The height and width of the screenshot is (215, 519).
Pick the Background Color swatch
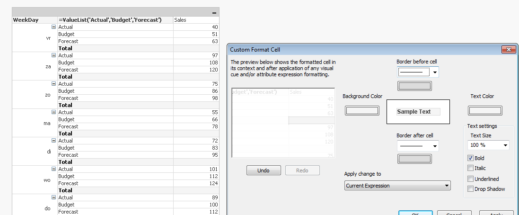point(362,111)
